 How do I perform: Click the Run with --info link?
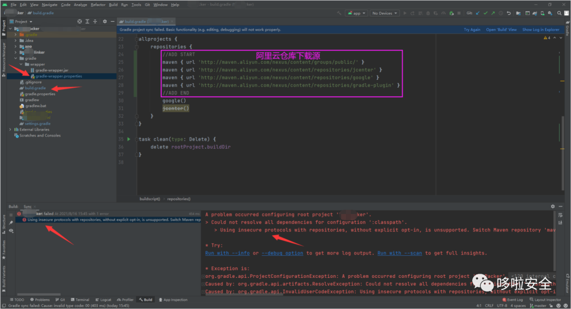point(227,253)
